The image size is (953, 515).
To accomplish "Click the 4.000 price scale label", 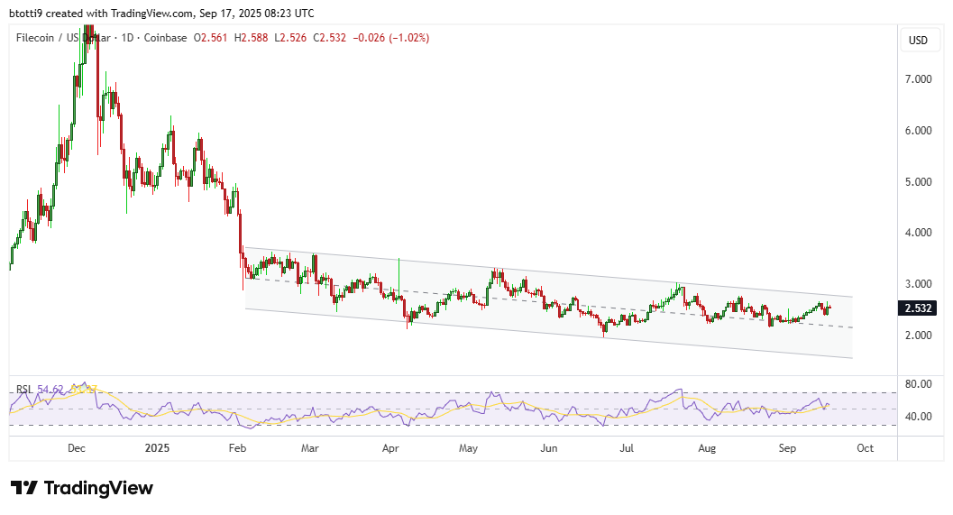I will pos(920,233).
